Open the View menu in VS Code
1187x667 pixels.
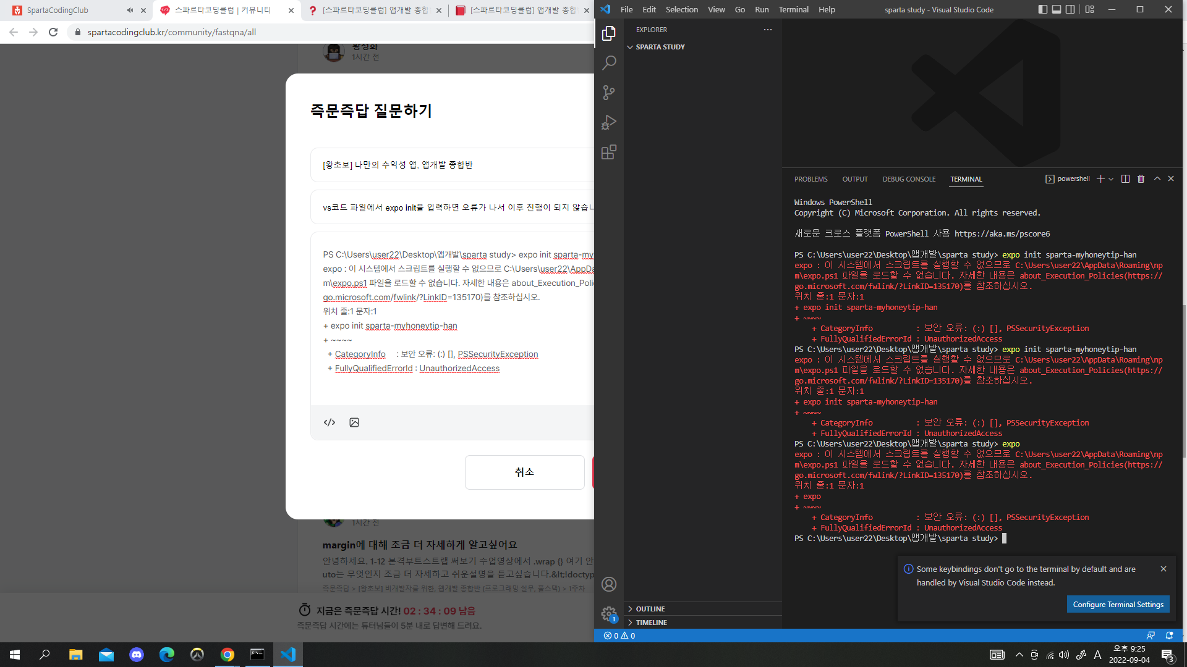click(717, 9)
